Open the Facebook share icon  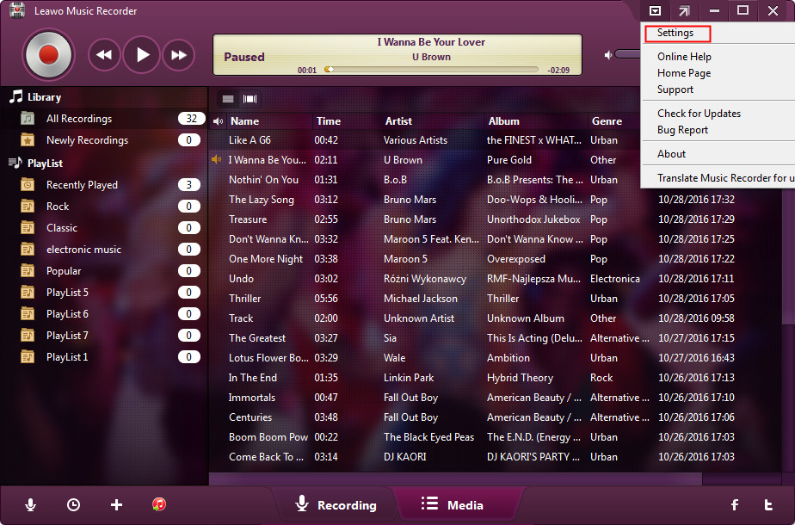click(x=735, y=505)
